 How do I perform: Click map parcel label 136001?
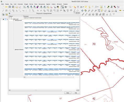[x=105, y=36]
